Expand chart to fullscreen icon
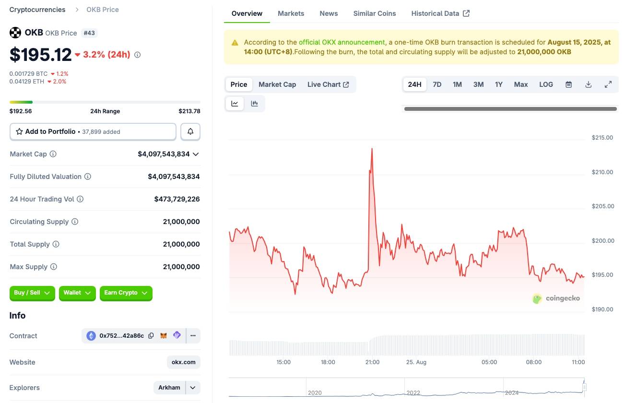Screen dimensions: 625x403 click(x=608, y=84)
